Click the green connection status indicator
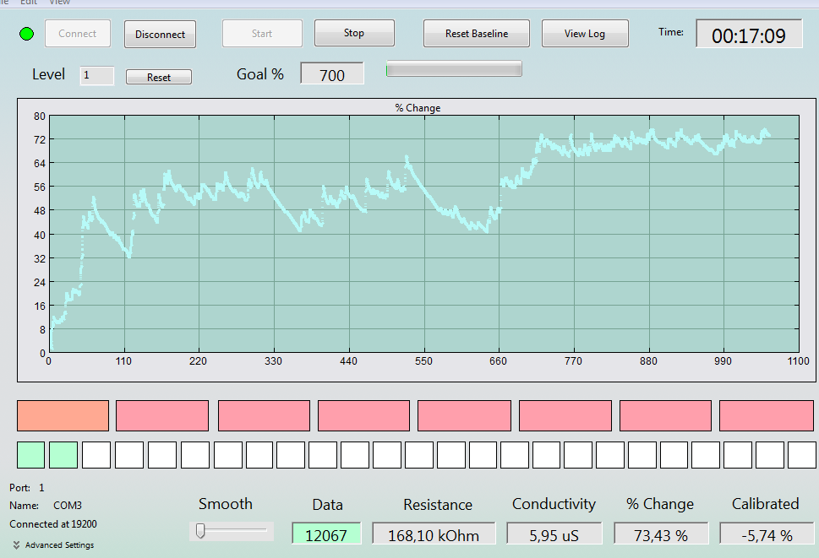The width and height of the screenshot is (819, 558). coord(27,34)
